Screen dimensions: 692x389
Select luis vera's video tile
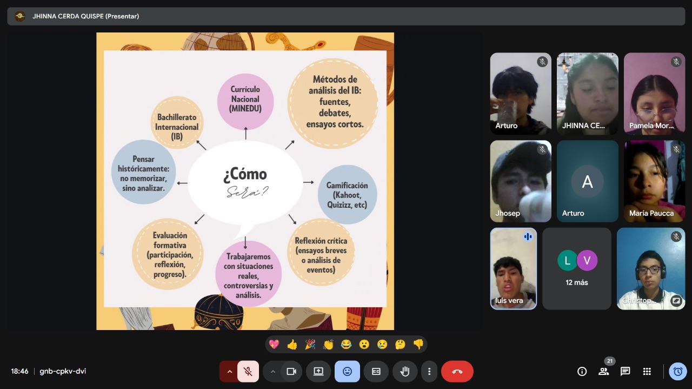[x=513, y=269]
